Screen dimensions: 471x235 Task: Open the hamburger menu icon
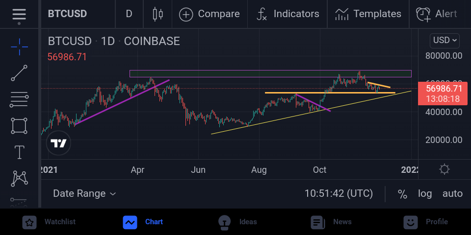(x=19, y=14)
